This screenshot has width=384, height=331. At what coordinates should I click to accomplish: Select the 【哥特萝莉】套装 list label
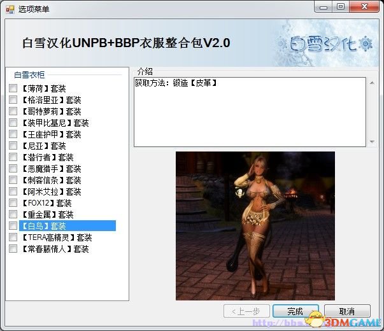coord(52,111)
